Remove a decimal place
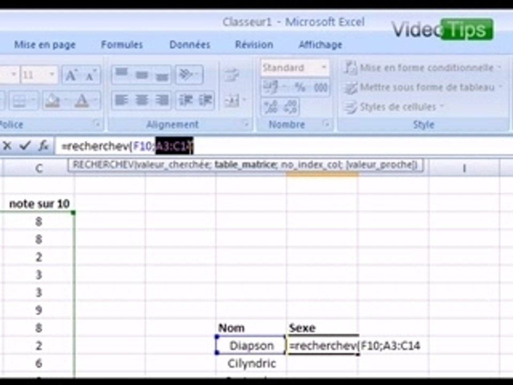This screenshot has height=385, width=513. [x=290, y=107]
